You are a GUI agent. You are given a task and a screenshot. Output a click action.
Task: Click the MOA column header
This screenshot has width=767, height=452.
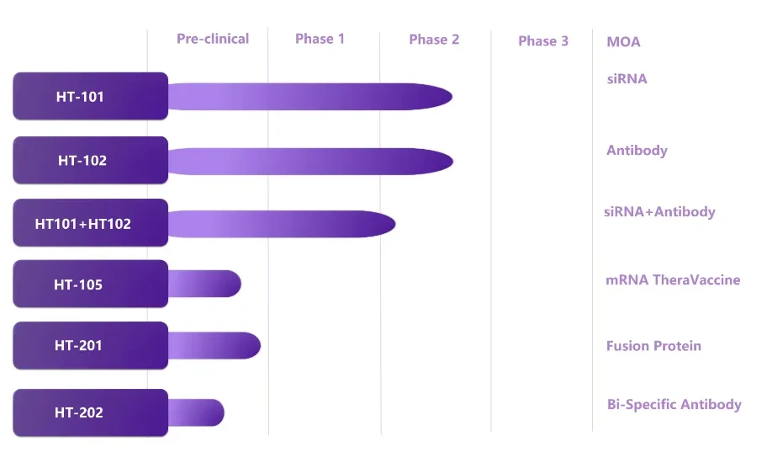(624, 41)
